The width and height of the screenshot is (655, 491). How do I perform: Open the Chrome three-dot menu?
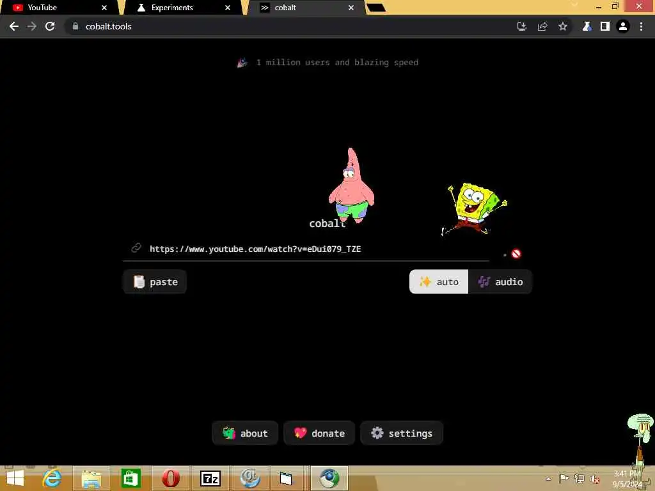[x=641, y=26]
